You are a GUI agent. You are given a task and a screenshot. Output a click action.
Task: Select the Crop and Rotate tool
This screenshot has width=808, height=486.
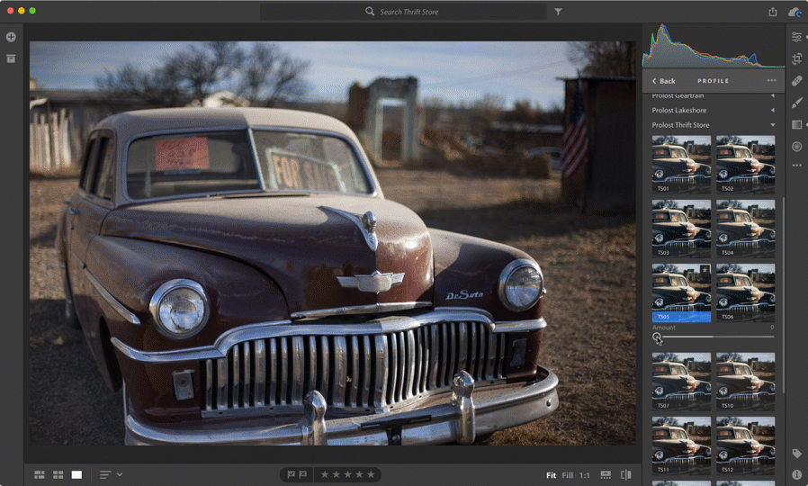point(796,58)
